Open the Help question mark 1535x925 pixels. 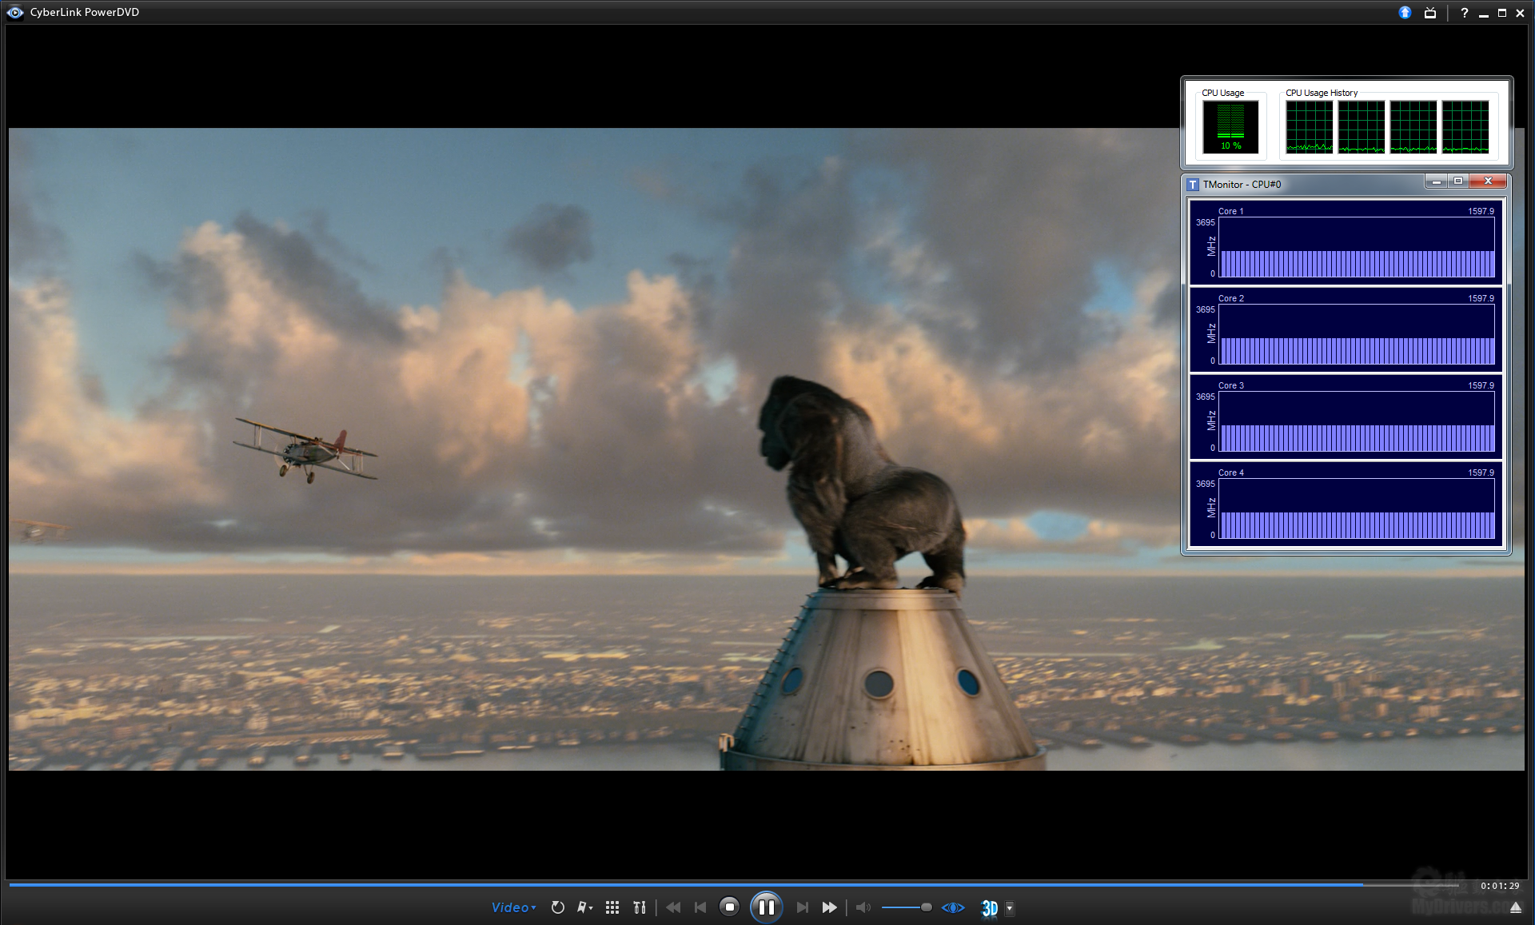tap(1464, 13)
